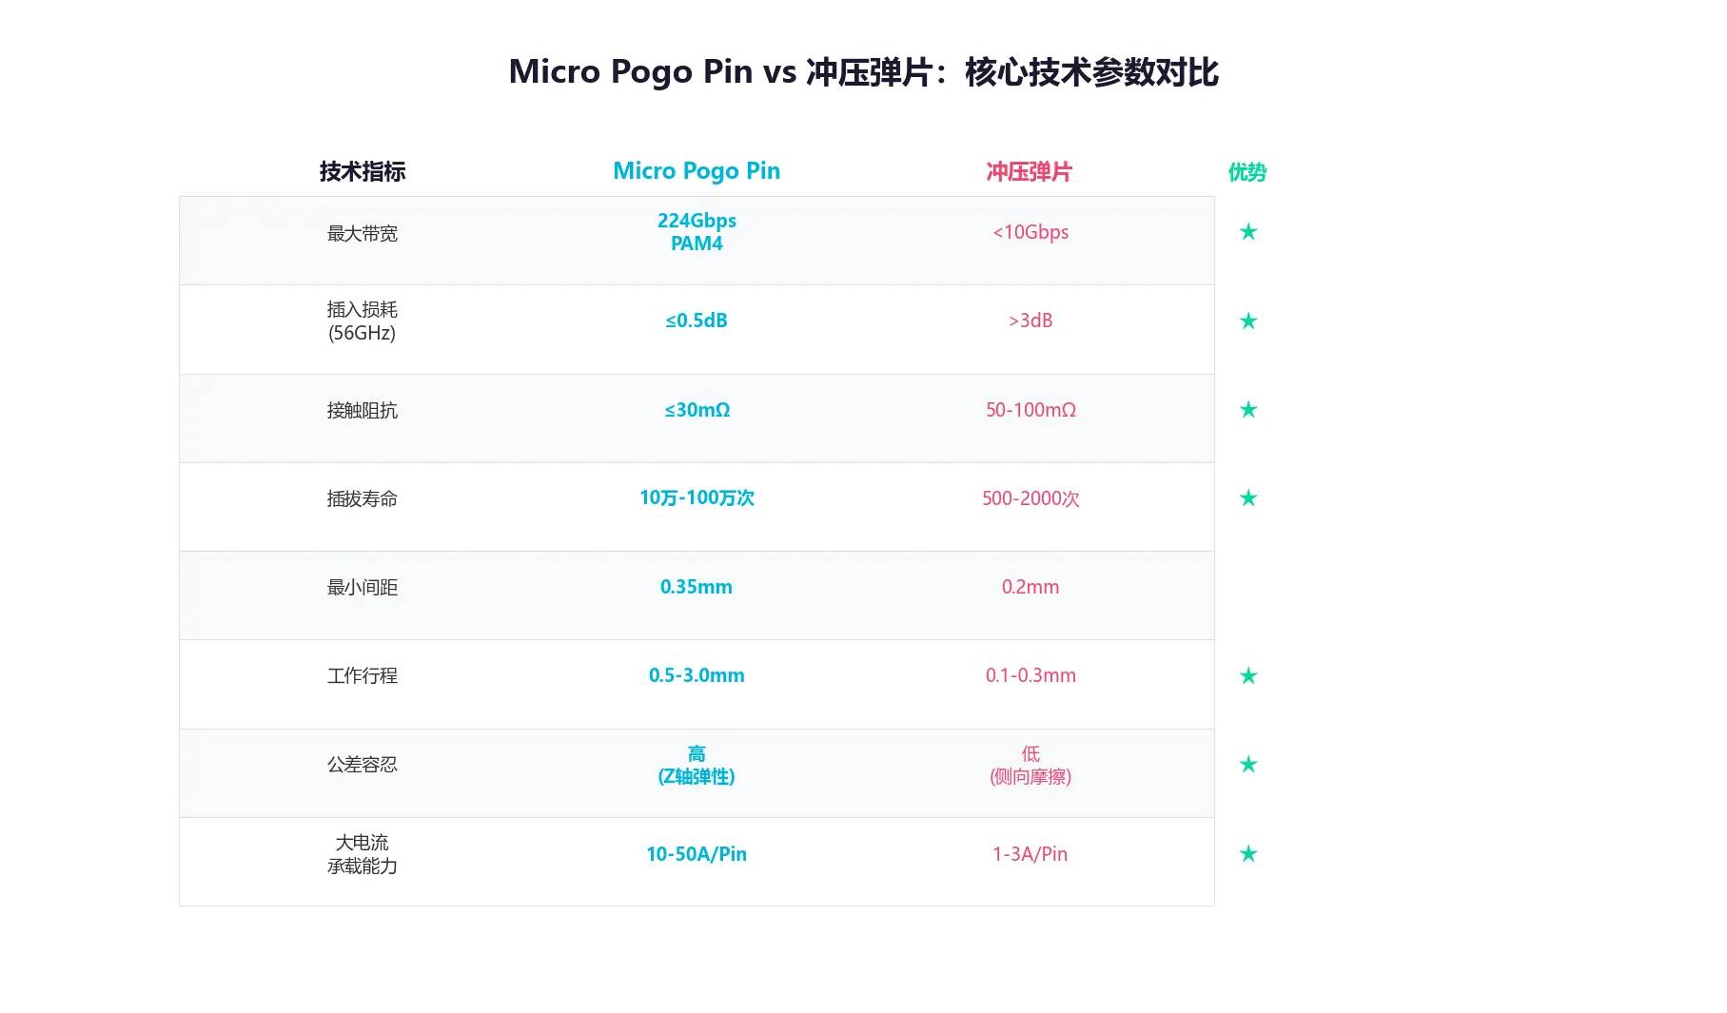Select the 50-100mΩ value
1727x1013 pixels.
1030,410
